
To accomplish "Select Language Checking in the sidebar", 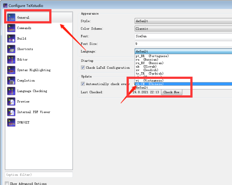I will (x=32, y=91).
